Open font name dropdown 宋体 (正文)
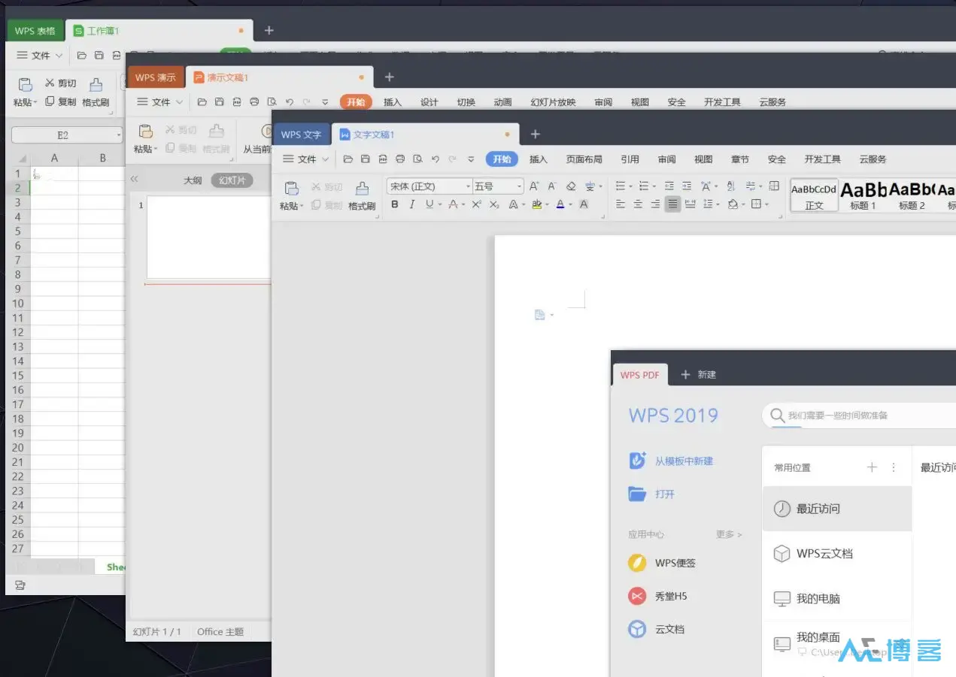The height and width of the screenshot is (677, 956). point(468,186)
